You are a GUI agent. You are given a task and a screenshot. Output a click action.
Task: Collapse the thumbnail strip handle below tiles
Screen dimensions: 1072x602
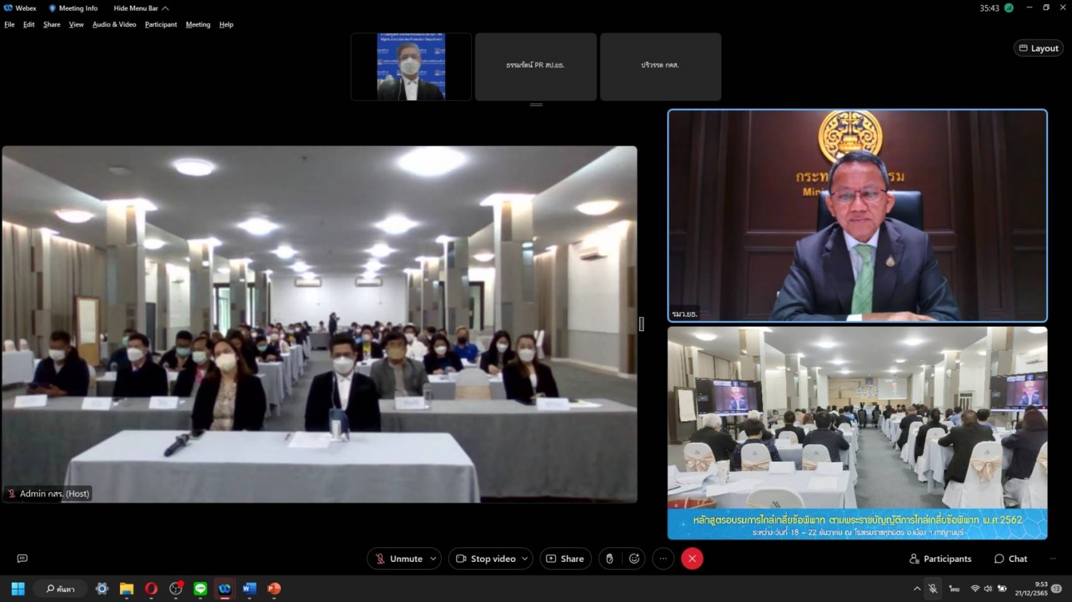[x=536, y=105]
